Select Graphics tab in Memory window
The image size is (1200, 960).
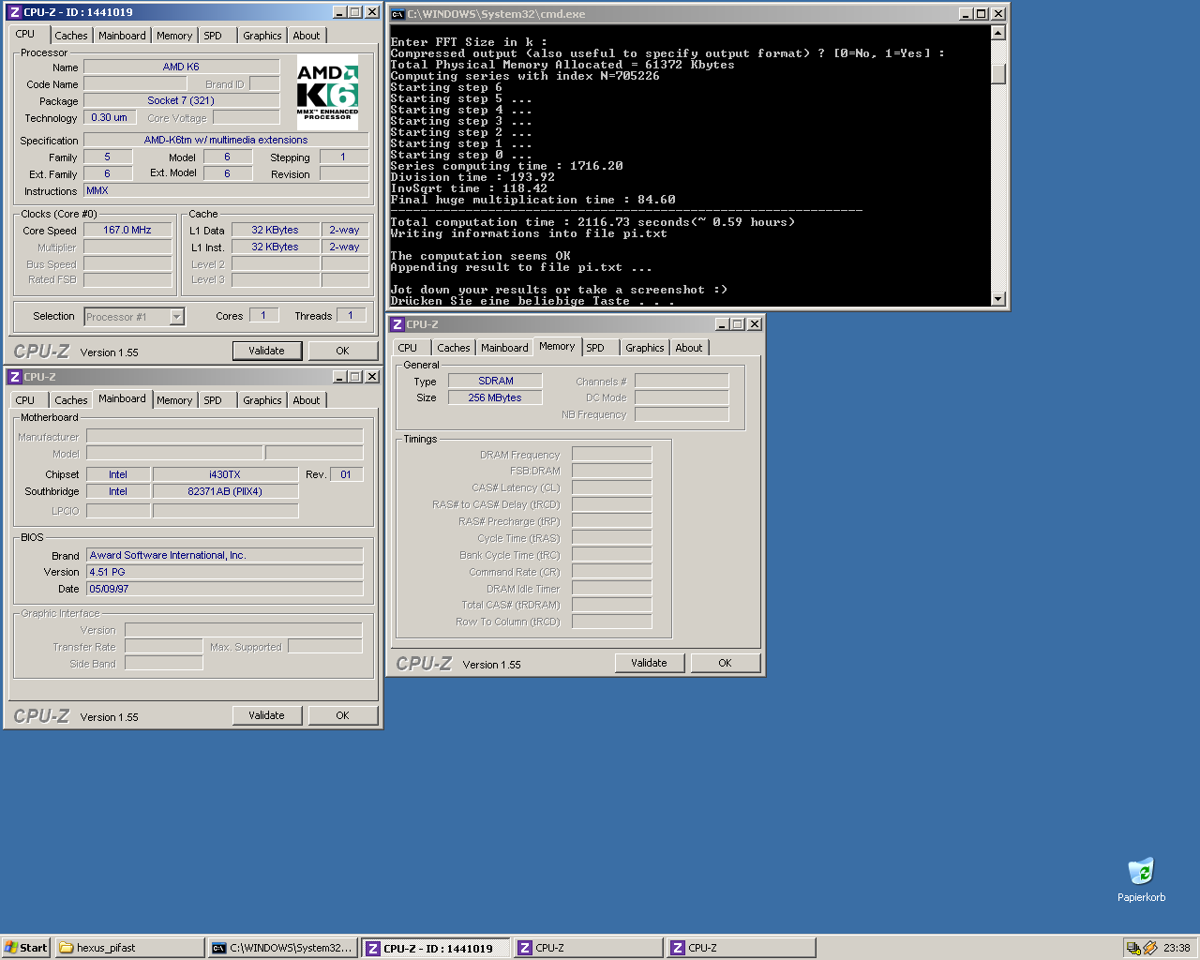coord(644,348)
